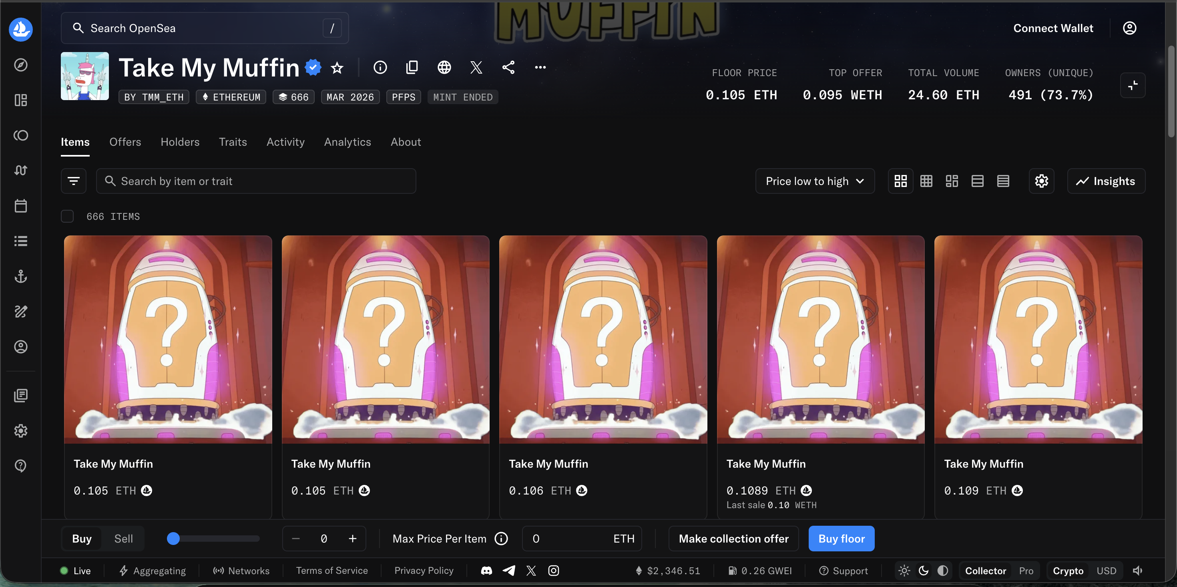1177x587 pixels.
Task: Open the Terms of Service link
Action: tap(332, 571)
